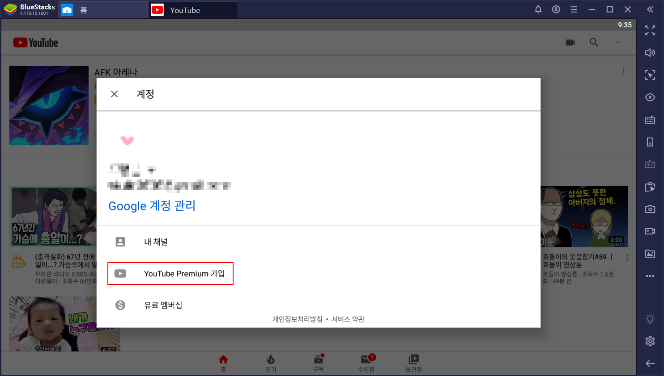This screenshot has width=664, height=376.
Task: Click the account avatar in YouTube header
Action: 617,42
